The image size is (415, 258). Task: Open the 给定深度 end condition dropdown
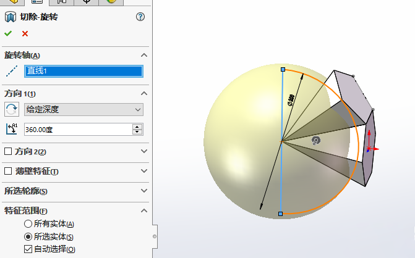point(83,109)
